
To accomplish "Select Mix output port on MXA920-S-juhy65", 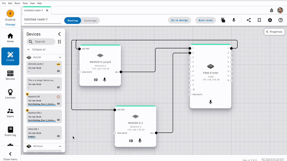I will 121,72.
